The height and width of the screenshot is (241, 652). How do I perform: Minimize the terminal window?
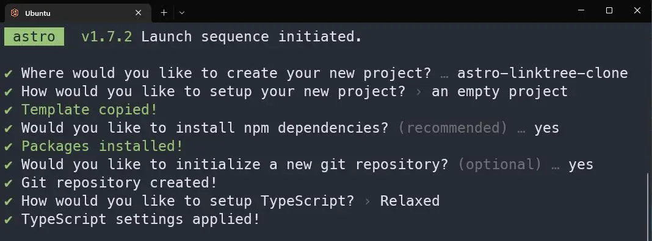click(x=581, y=11)
